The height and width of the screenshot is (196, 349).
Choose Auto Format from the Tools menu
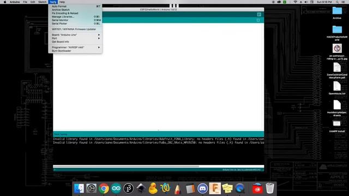click(x=75, y=6)
